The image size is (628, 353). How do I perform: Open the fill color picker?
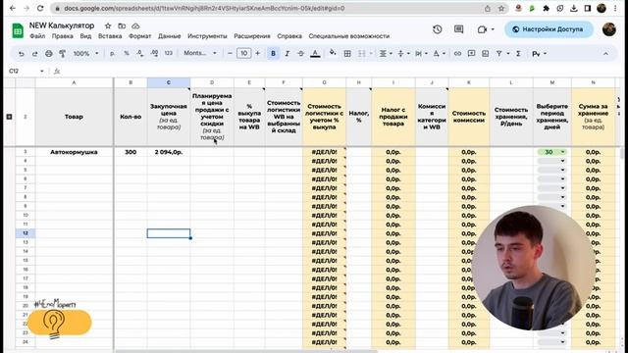[333, 53]
